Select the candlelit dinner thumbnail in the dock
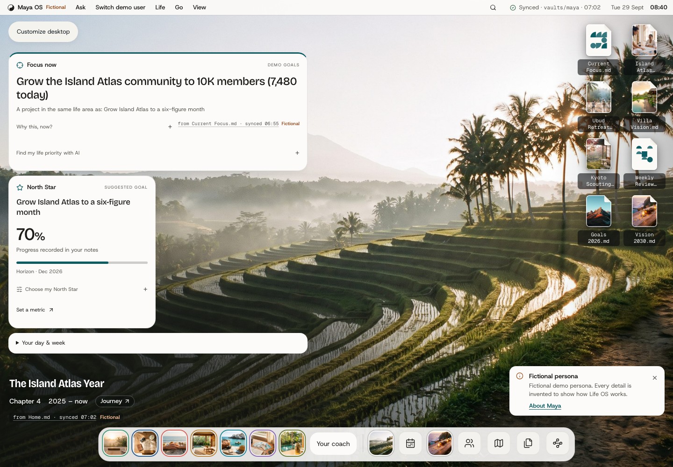The width and height of the screenshot is (673, 467). point(440,443)
